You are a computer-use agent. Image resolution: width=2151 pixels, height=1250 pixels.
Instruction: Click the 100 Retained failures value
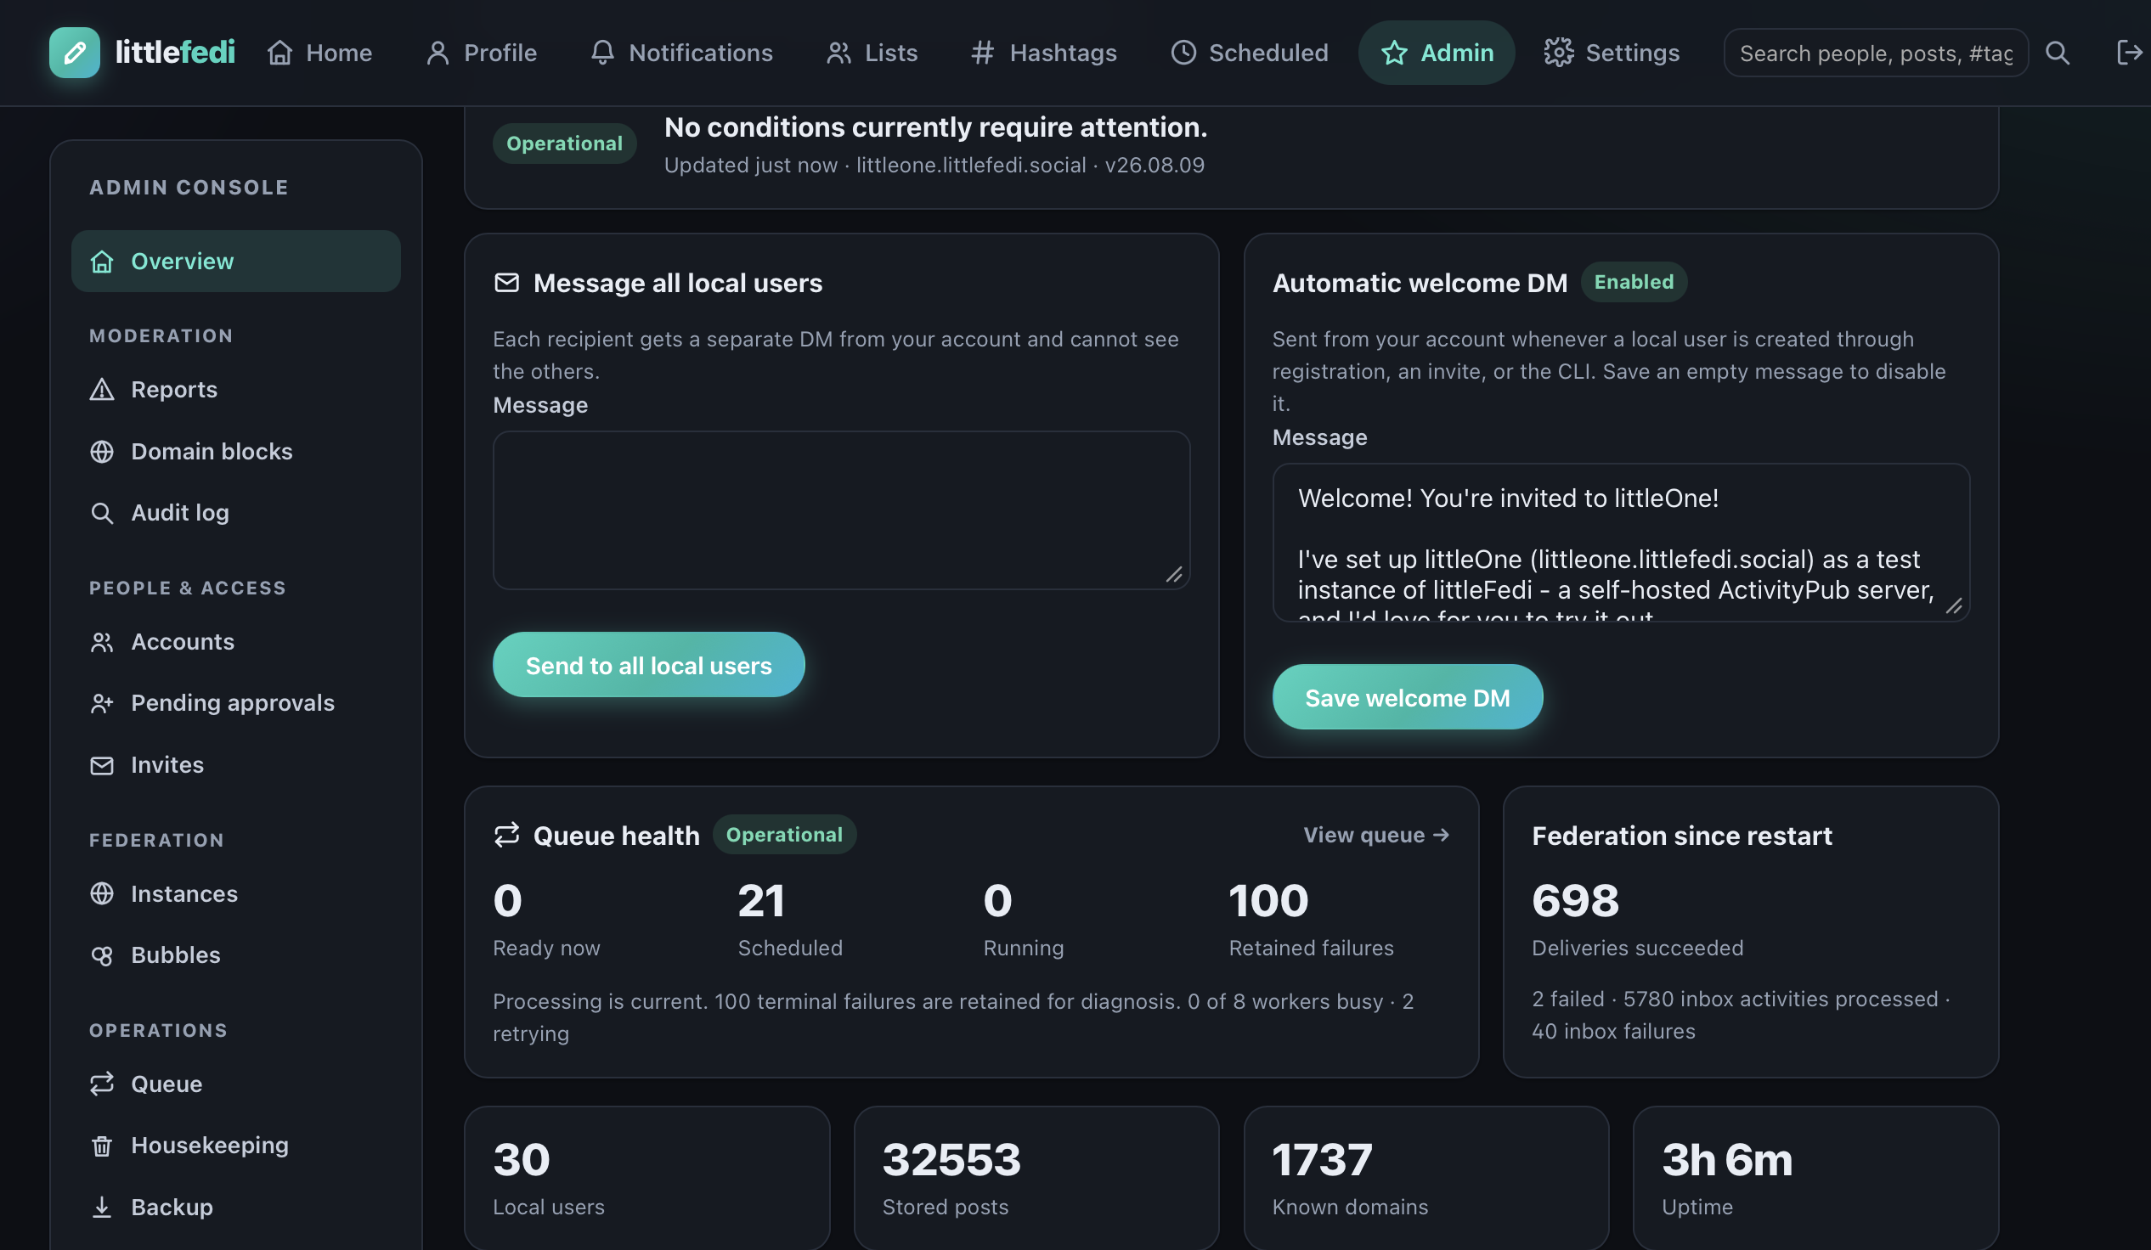click(1267, 901)
